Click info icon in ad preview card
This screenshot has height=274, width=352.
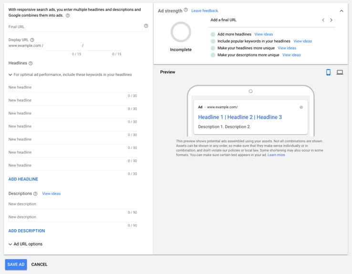pos(301,107)
